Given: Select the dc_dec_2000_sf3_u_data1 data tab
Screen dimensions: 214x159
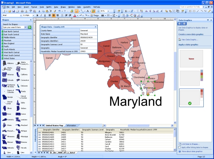Looking at the screenshot, I should pos(63,153).
